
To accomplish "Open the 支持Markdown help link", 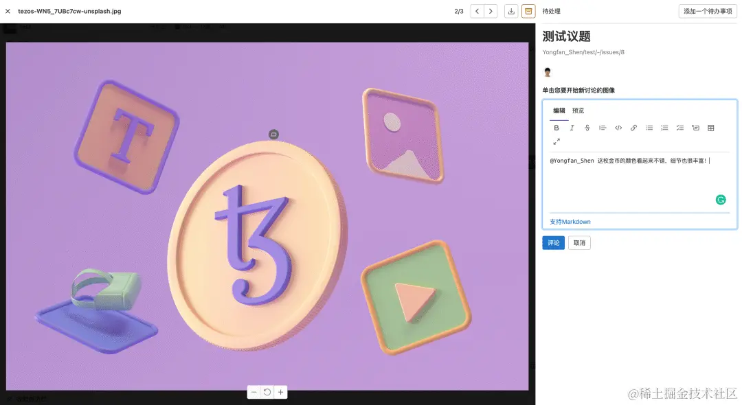I will click(x=570, y=222).
